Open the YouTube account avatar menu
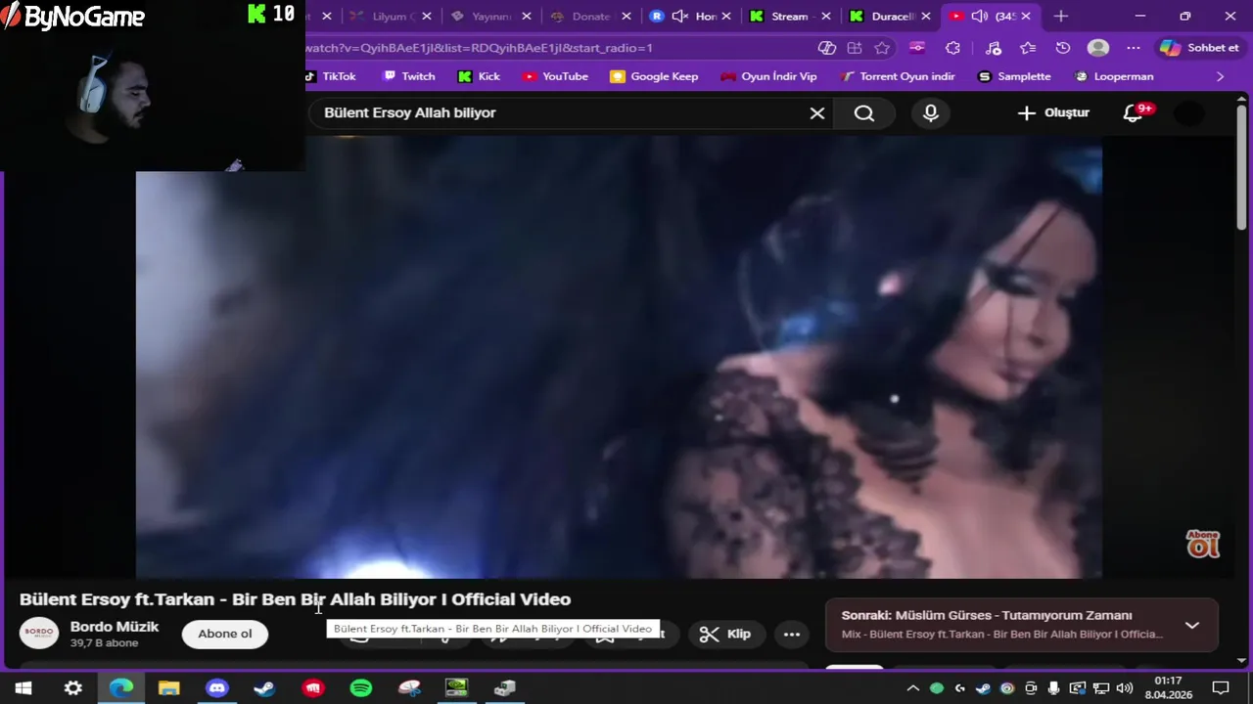The height and width of the screenshot is (704, 1253). coord(1189,113)
